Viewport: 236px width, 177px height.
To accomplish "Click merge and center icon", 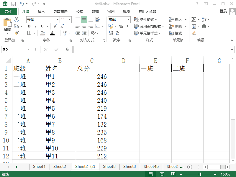I will pos(98,26).
